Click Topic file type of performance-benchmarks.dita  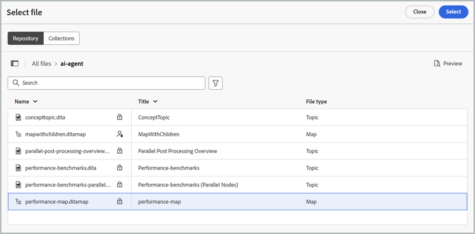(x=312, y=168)
